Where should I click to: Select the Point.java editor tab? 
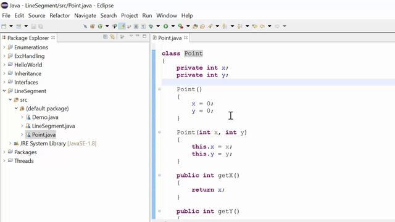(x=170, y=38)
